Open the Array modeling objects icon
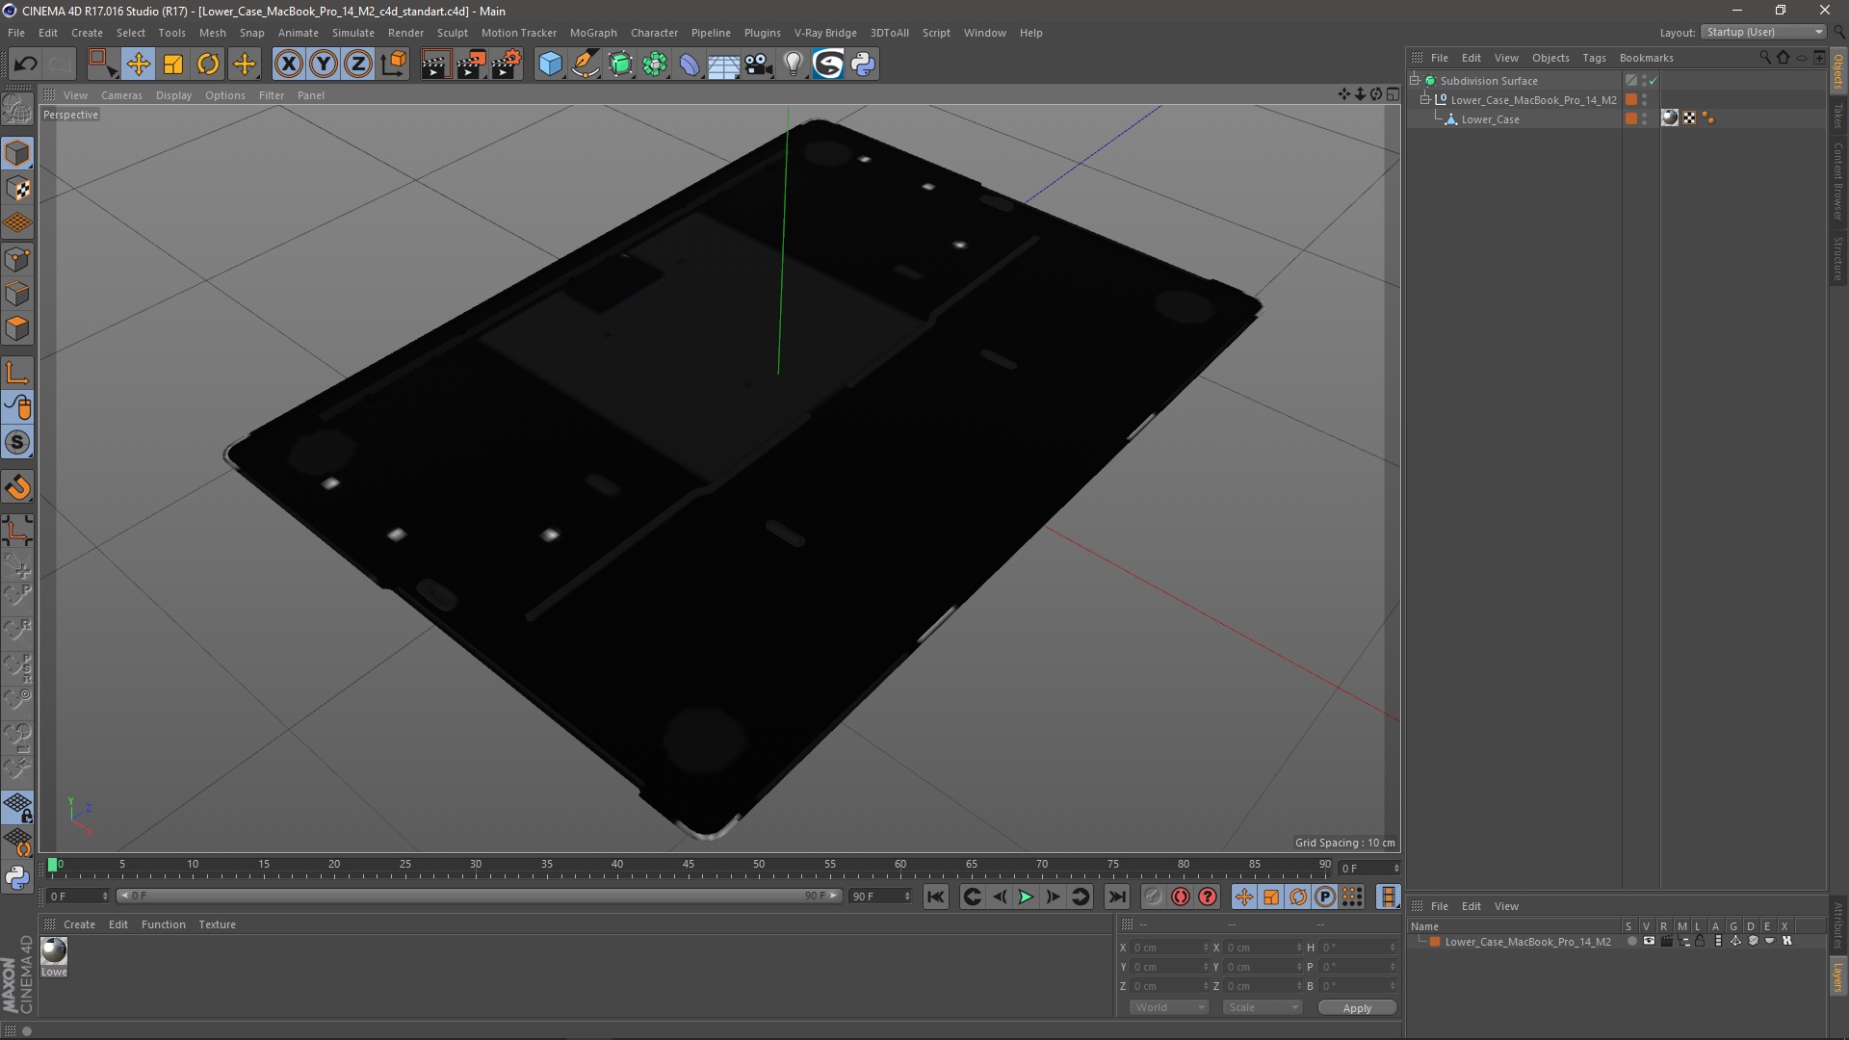Screen dimensions: 1849x1040 tap(655, 65)
